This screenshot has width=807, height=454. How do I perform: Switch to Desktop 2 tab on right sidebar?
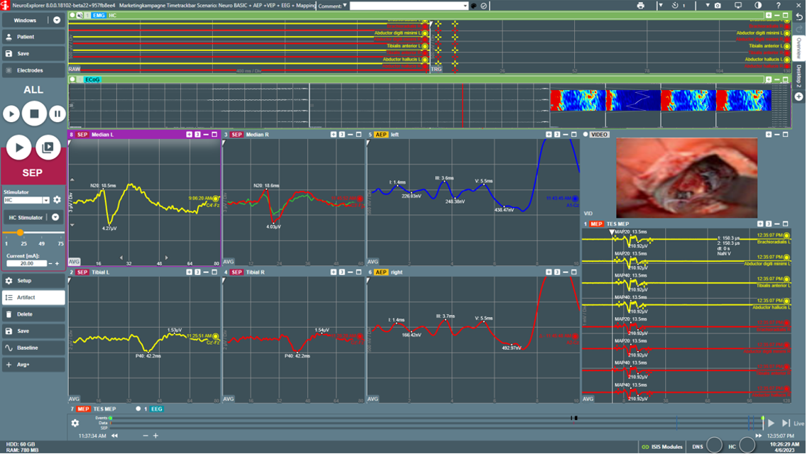point(798,76)
